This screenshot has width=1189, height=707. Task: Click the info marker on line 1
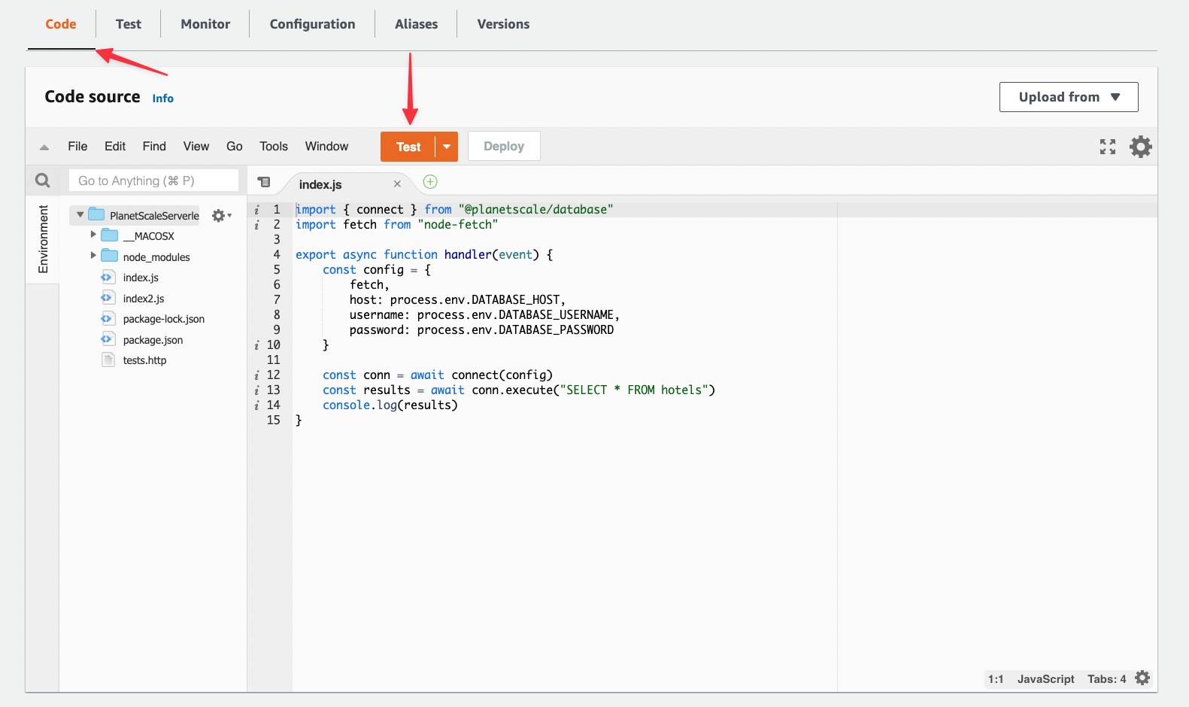pyautogui.click(x=256, y=210)
